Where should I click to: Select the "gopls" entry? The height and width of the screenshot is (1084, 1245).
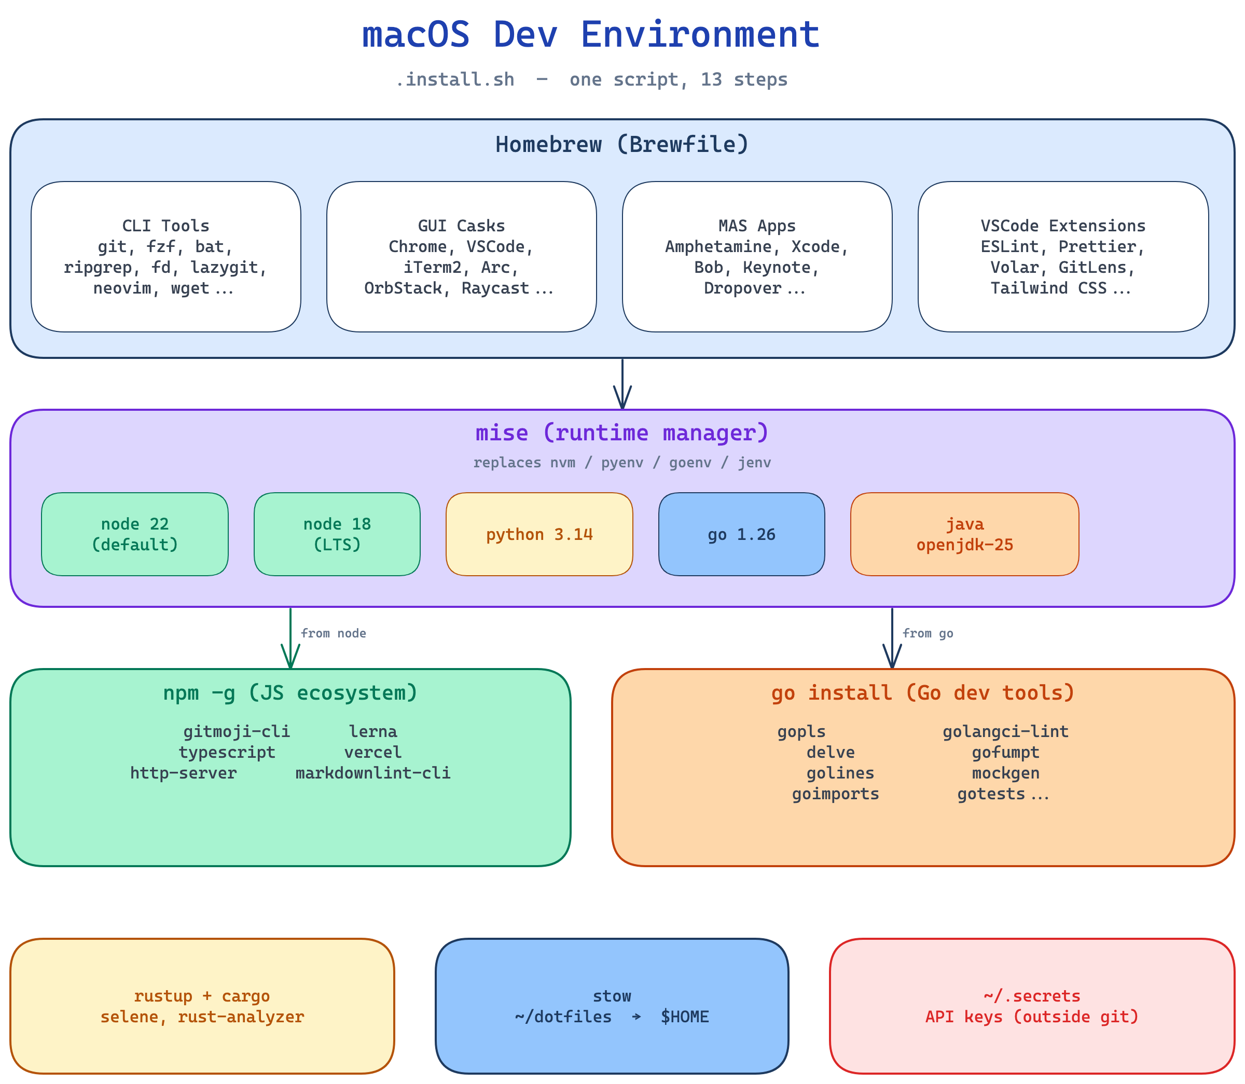pos(801,731)
